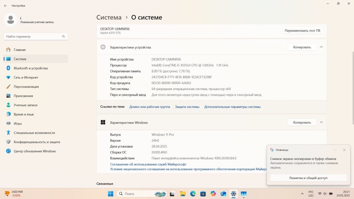The height and width of the screenshot is (199, 354).
Task: Dismiss the Ножницы notification
Action: [344, 150]
